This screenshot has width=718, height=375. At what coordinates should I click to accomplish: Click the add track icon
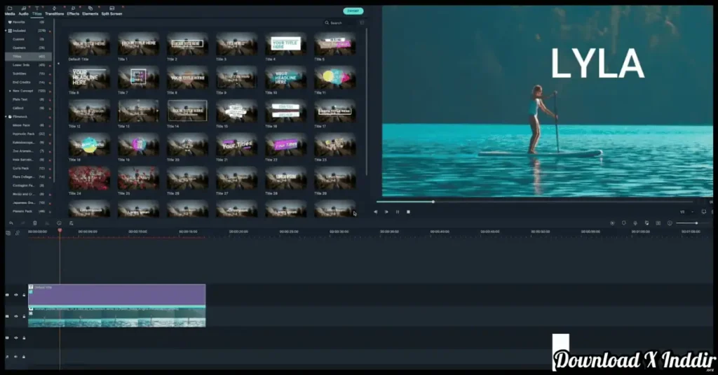(8, 233)
